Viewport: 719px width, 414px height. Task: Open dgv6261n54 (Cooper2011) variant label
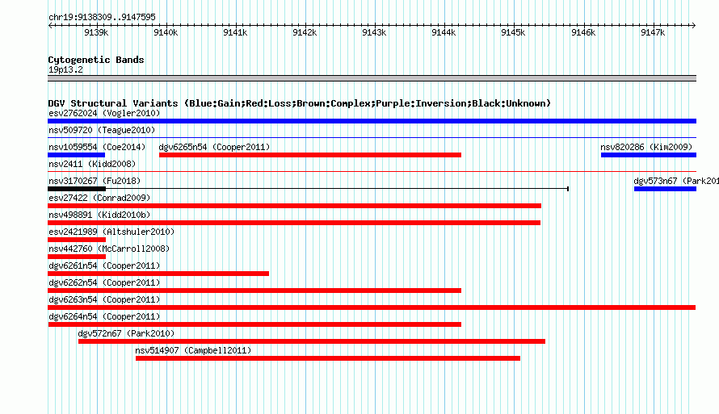(104, 266)
